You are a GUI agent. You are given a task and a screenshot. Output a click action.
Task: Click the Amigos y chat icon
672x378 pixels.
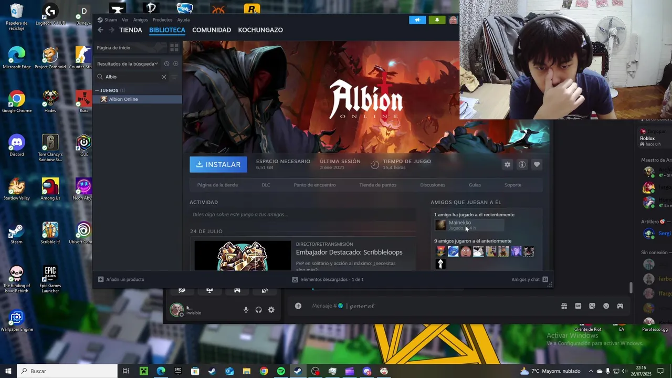tap(545, 279)
